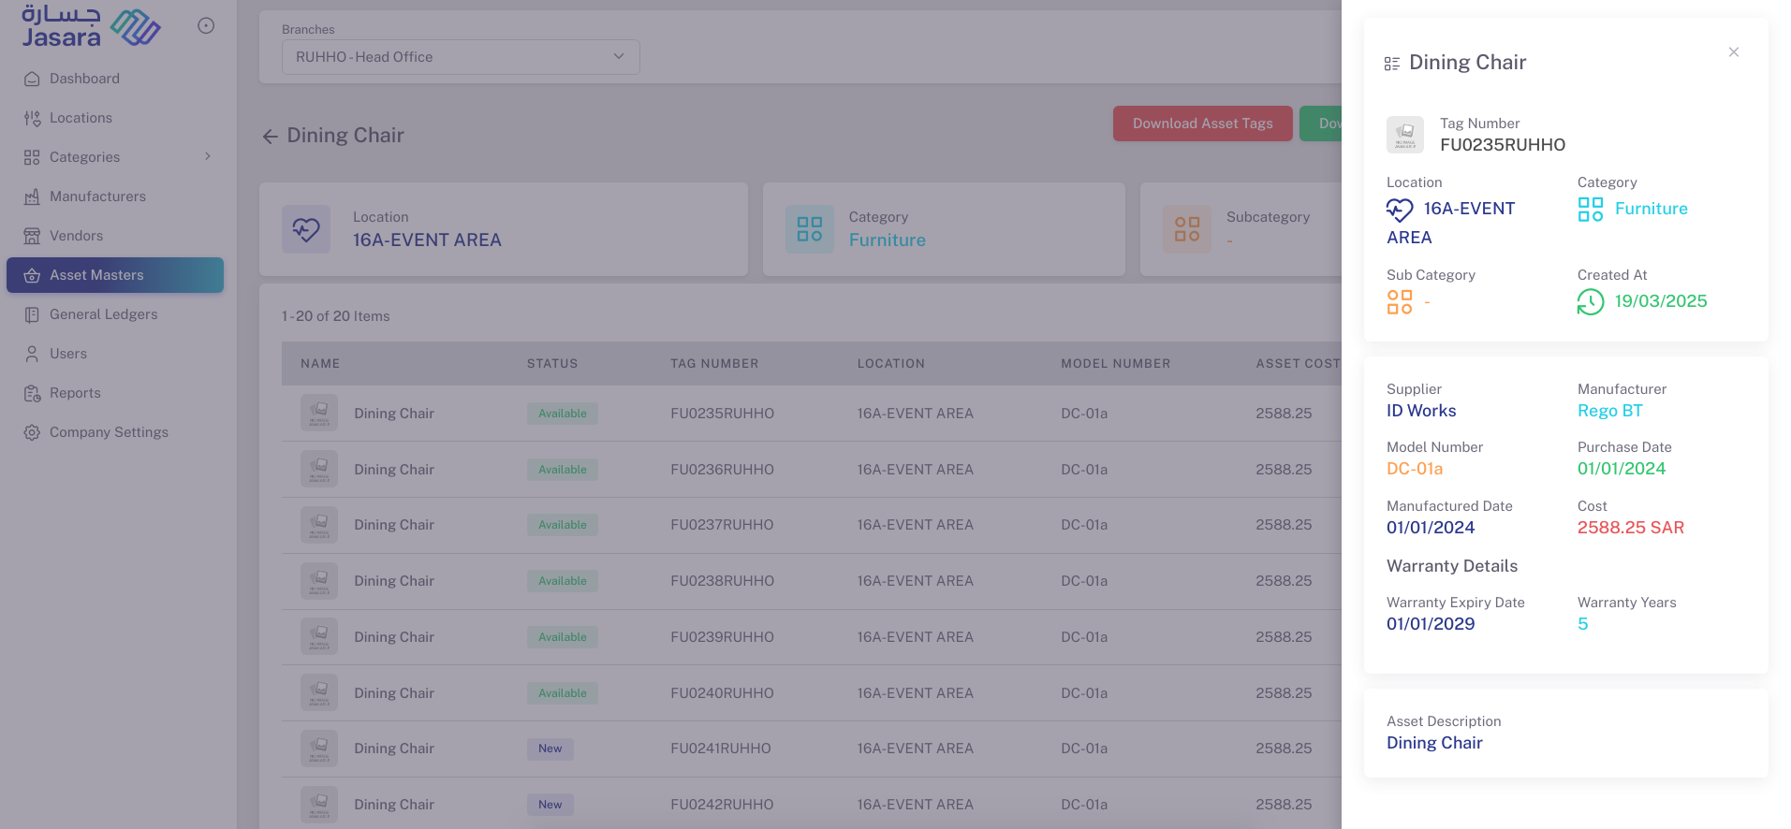1791x829 pixels.
Task: Click the Rego BT manufacturer link
Action: coord(1609,411)
